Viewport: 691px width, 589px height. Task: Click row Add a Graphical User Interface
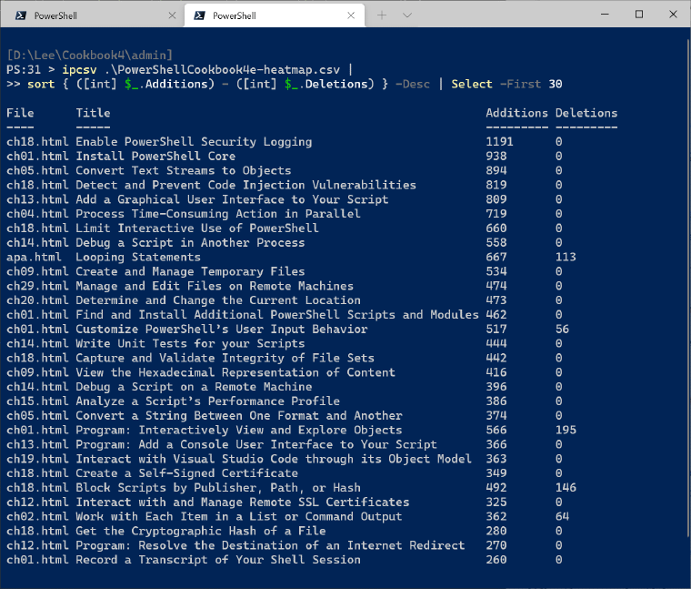point(312,199)
